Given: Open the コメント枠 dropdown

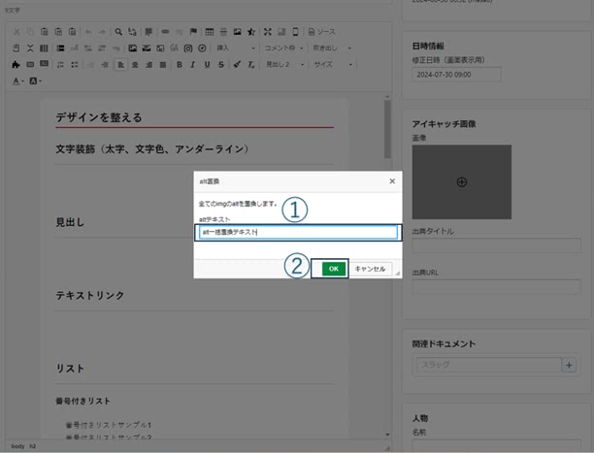Looking at the screenshot, I should point(283,49).
